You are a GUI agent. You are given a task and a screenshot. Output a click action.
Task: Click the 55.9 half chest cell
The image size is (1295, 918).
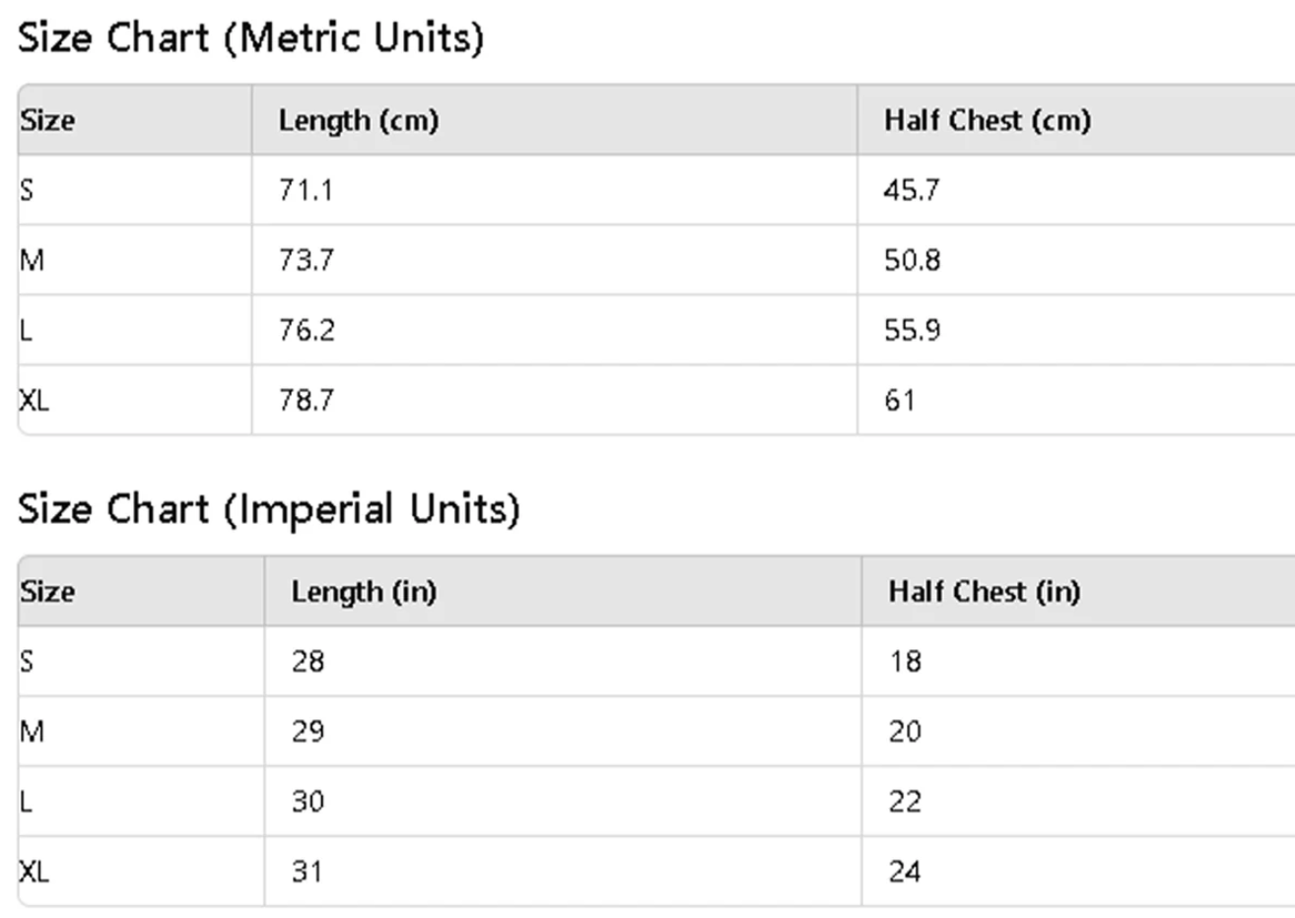click(x=912, y=330)
